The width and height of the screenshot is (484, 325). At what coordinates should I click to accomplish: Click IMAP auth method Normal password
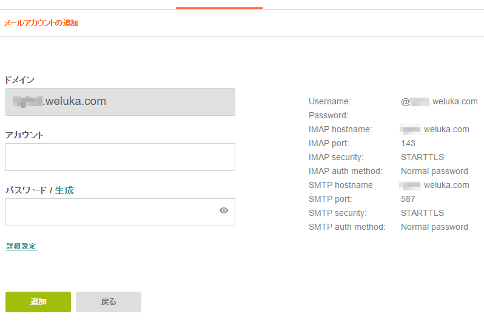click(x=434, y=172)
